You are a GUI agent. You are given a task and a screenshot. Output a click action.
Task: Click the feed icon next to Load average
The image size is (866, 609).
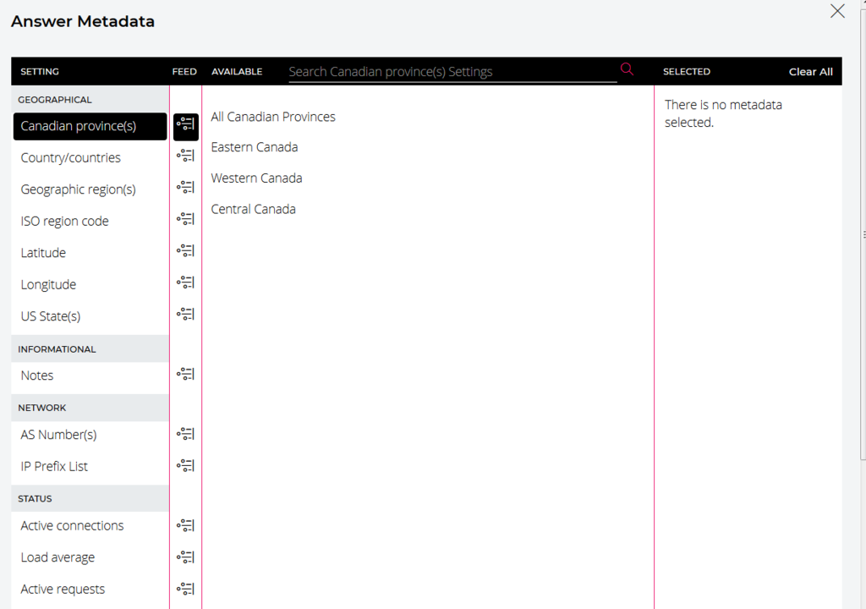(x=185, y=557)
